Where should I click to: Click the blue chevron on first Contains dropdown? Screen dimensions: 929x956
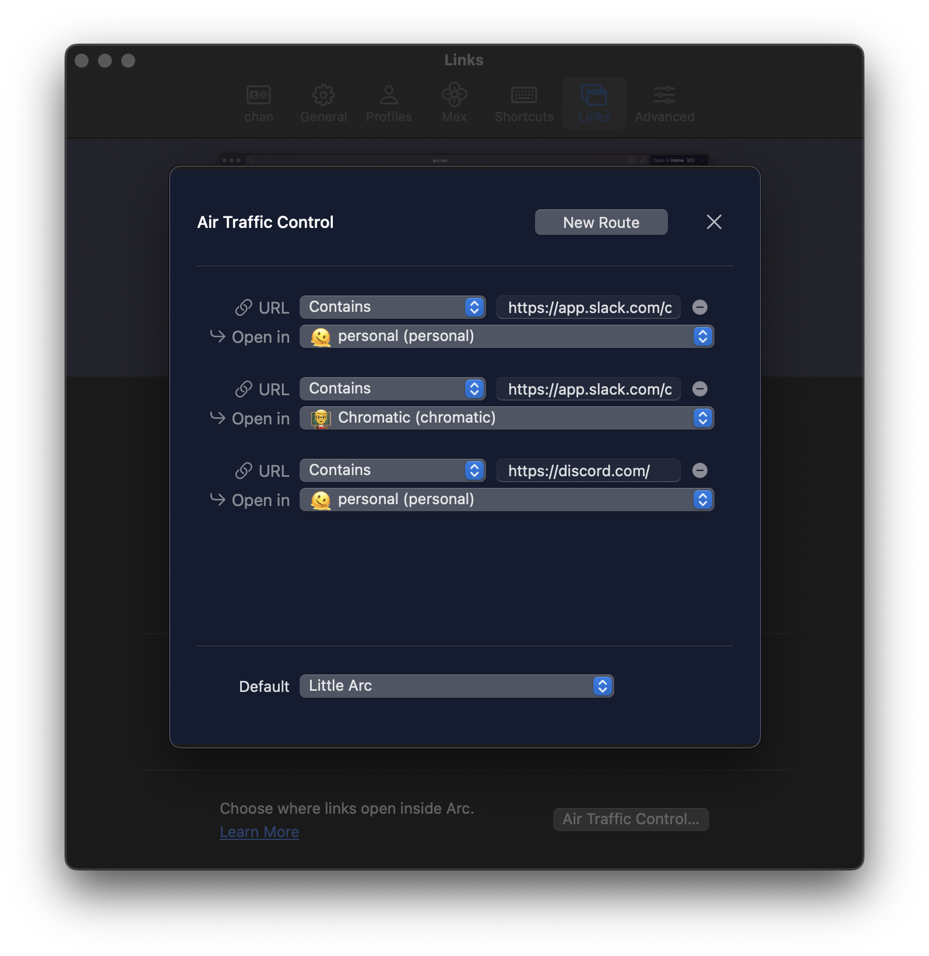coord(474,307)
